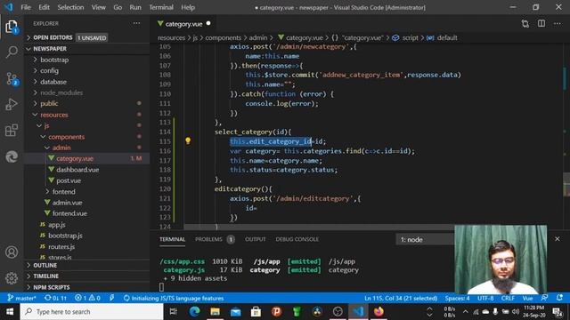Click Ln 115, Col 34 cursor position
570x320 pixels.
point(401,298)
